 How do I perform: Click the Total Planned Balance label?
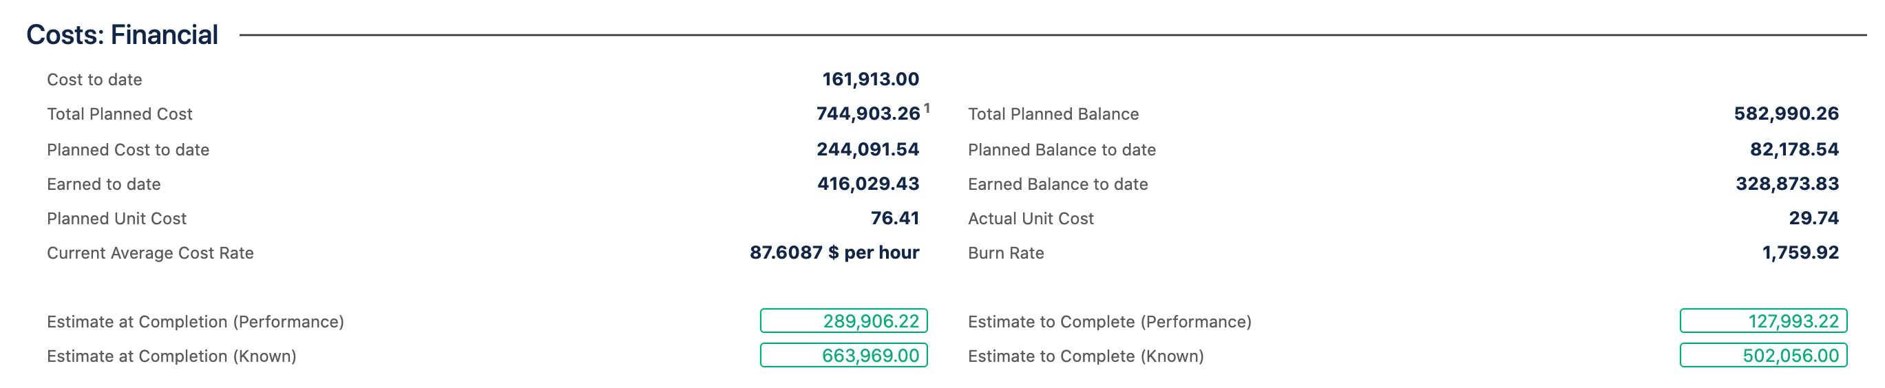click(1053, 114)
